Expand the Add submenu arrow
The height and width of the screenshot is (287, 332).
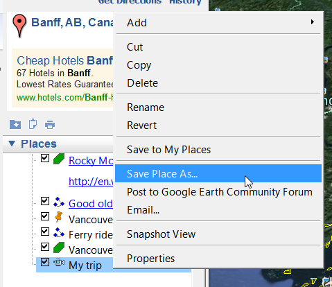click(x=313, y=22)
